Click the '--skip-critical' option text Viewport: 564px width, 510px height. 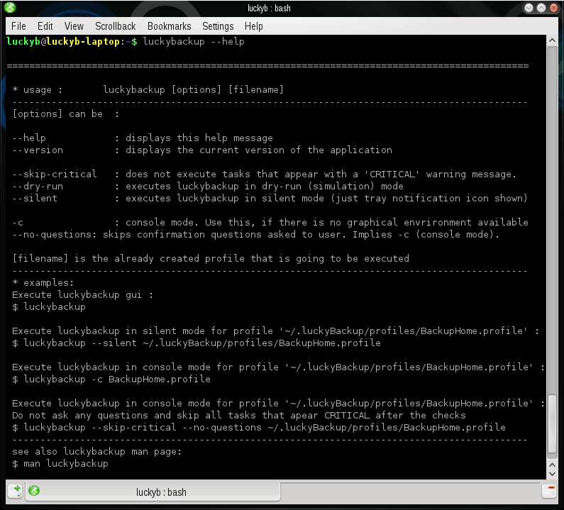55,174
